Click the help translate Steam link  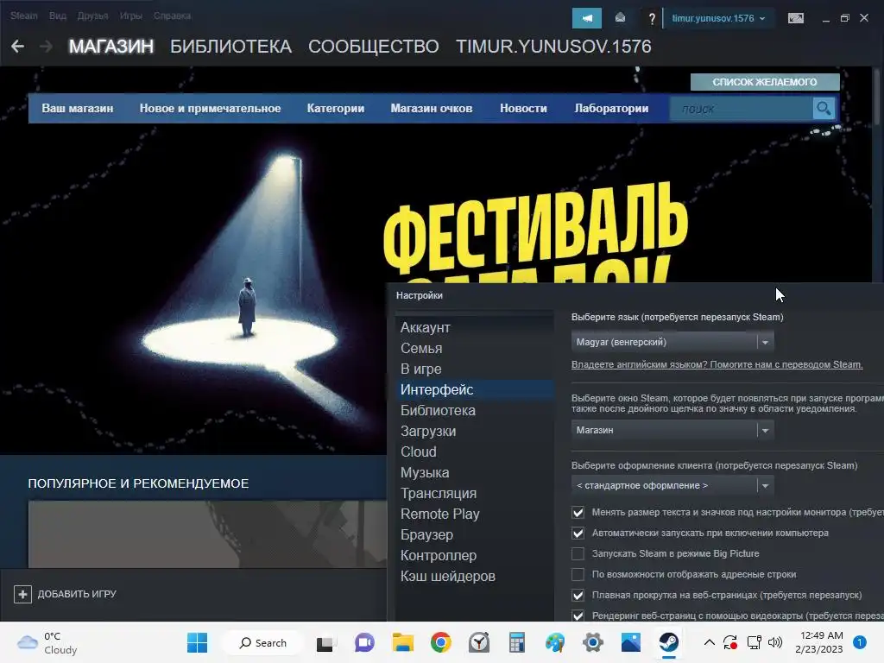[x=717, y=365]
